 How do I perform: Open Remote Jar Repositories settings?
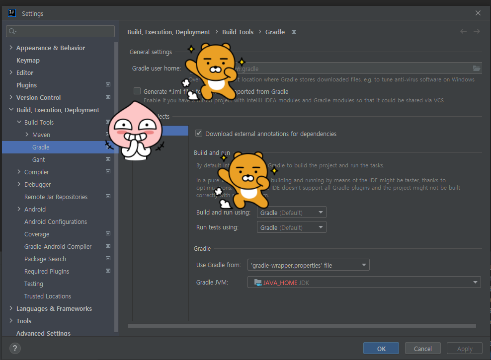click(x=56, y=197)
